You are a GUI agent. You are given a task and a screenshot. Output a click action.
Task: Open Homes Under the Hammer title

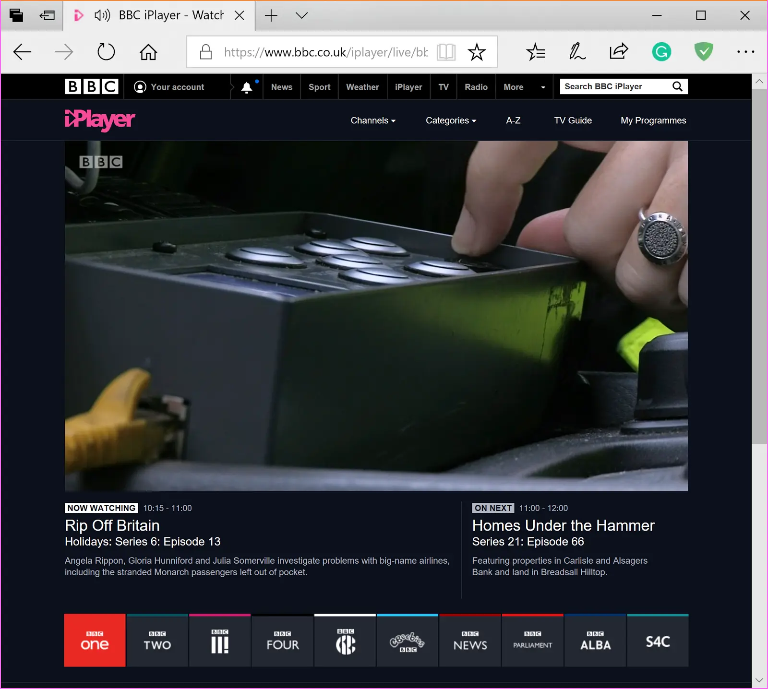[563, 525]
